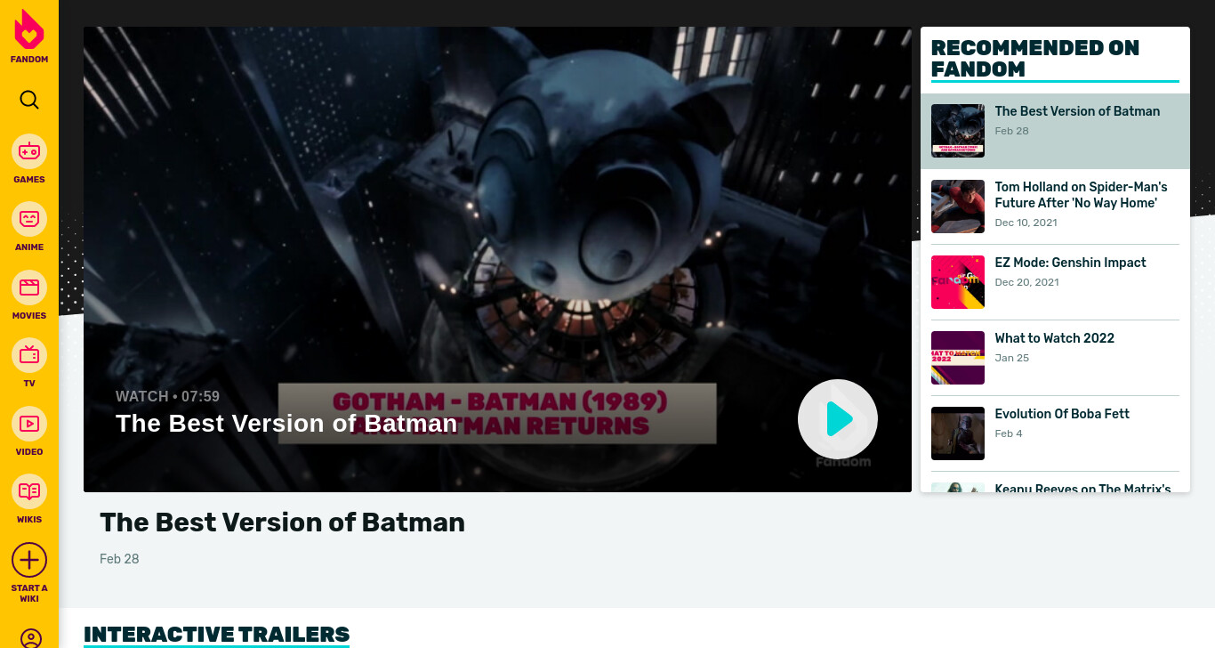This screenshot has width=1215, height=648.
Task: Open Tom Holland Spider-Man recommended video
Action: point(1081,195)
